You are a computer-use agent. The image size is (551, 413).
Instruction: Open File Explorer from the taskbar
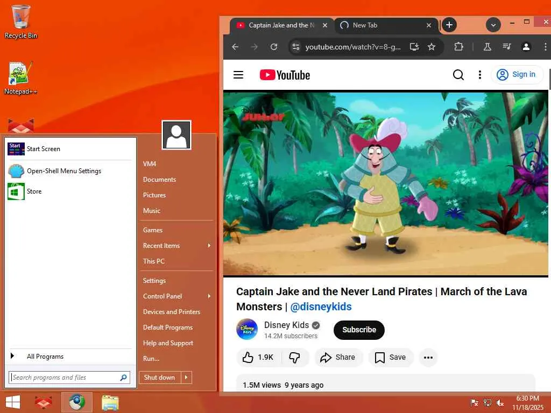(110, 403)
